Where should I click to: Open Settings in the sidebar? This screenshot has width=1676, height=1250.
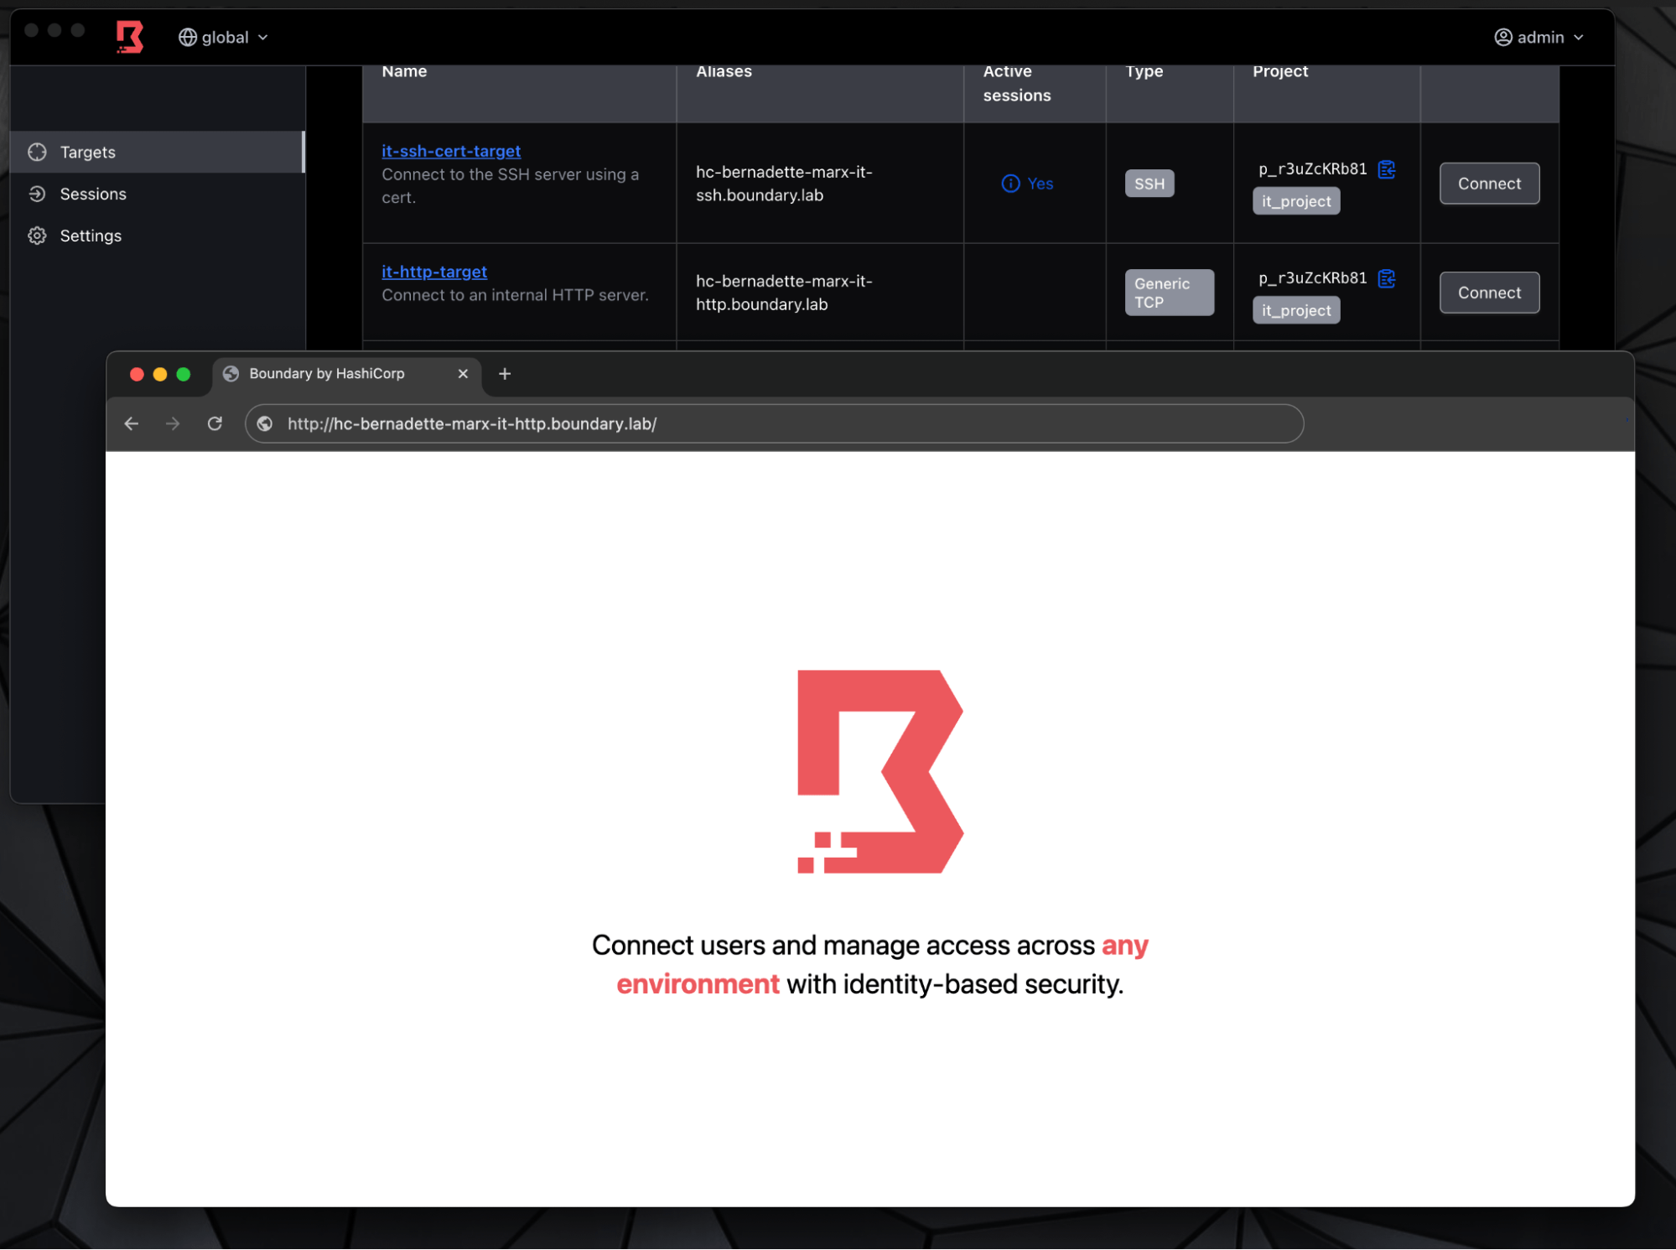(90, 236)
